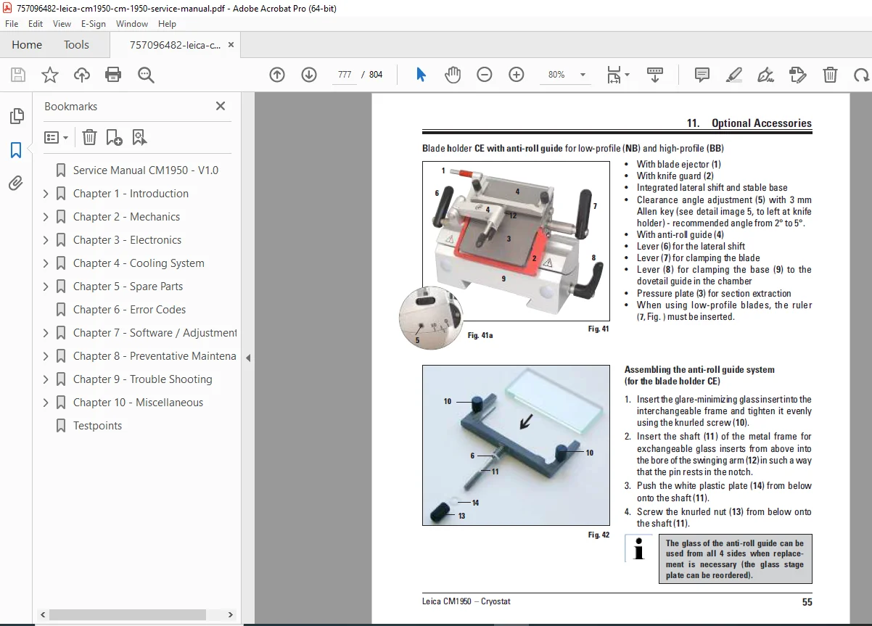Switch to the Tools tab
872x626 pixels.
click(x=76, y=45)
